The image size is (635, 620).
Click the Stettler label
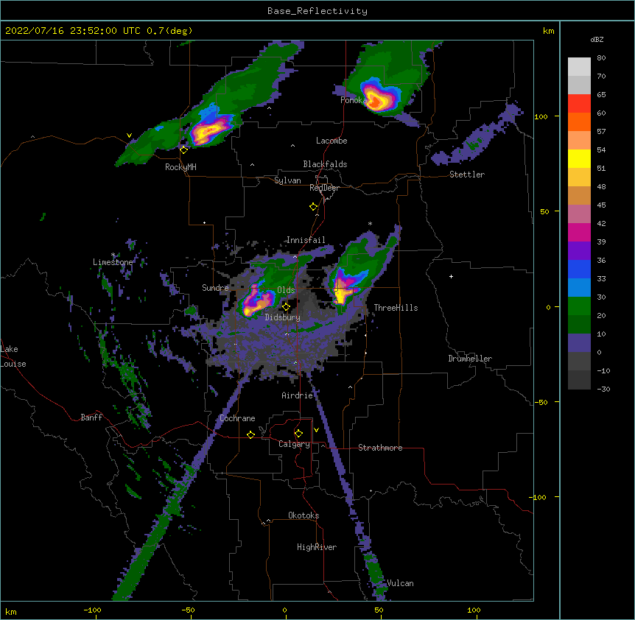pyautogui.click(x=467, y=175)
